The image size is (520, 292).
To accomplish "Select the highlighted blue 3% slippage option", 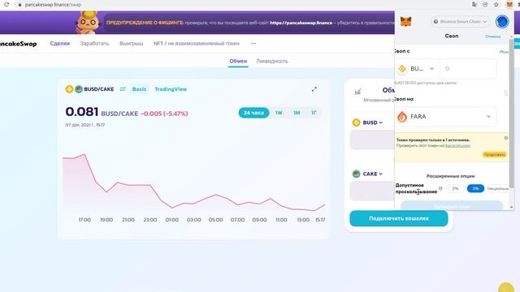I will tap(475, 188).
